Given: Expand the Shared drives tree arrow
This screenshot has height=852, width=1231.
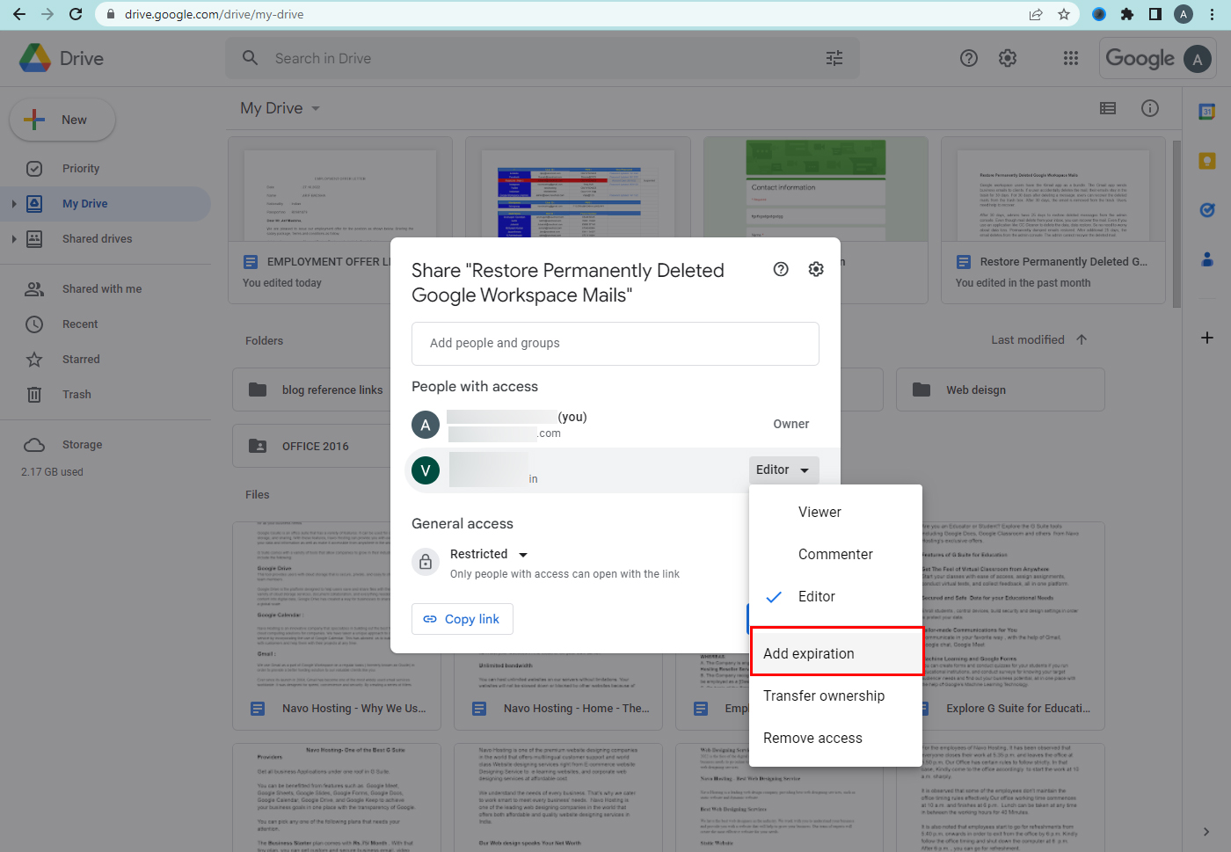Looking at the screenshot, I should coord(13,239).
